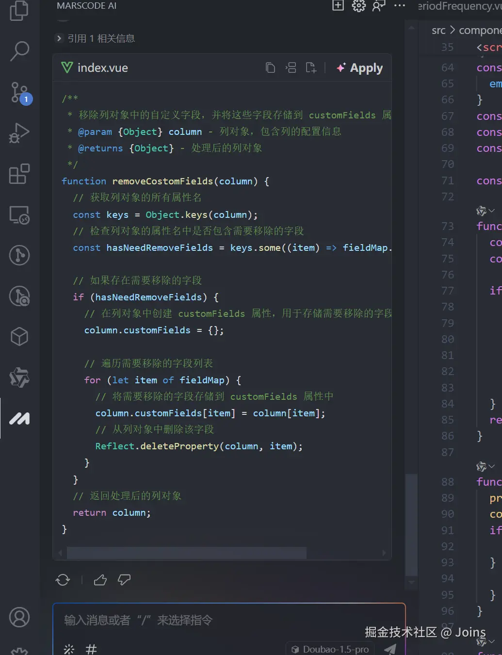Regenerate the AI response
Image resolution: width=502 pixels, height=655 pixels.
click(63, 580)
